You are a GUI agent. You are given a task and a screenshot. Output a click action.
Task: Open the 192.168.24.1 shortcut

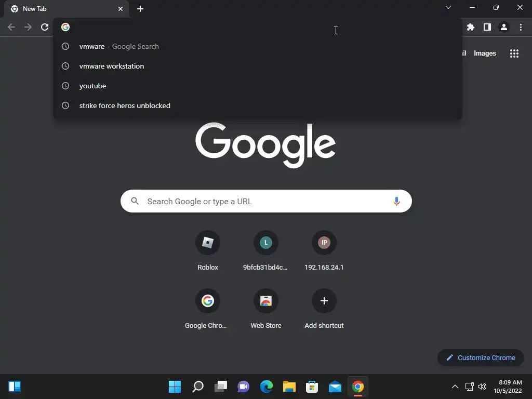(x=324, y=251)
